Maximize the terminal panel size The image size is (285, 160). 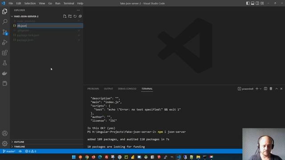pos(277,89)
